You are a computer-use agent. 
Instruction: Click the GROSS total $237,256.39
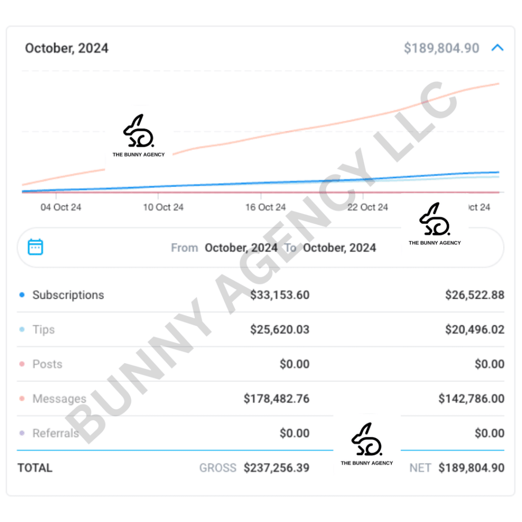pyautogui.click(x=276, y=468)
